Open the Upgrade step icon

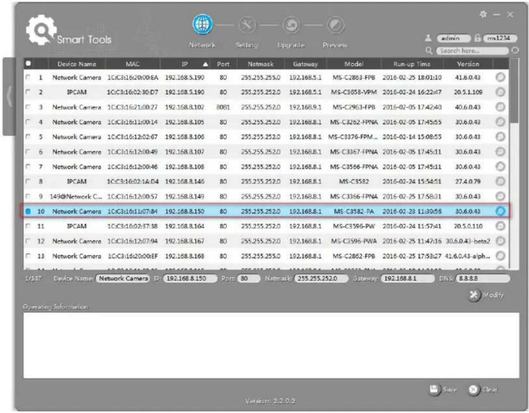click(x=291, y=25)
